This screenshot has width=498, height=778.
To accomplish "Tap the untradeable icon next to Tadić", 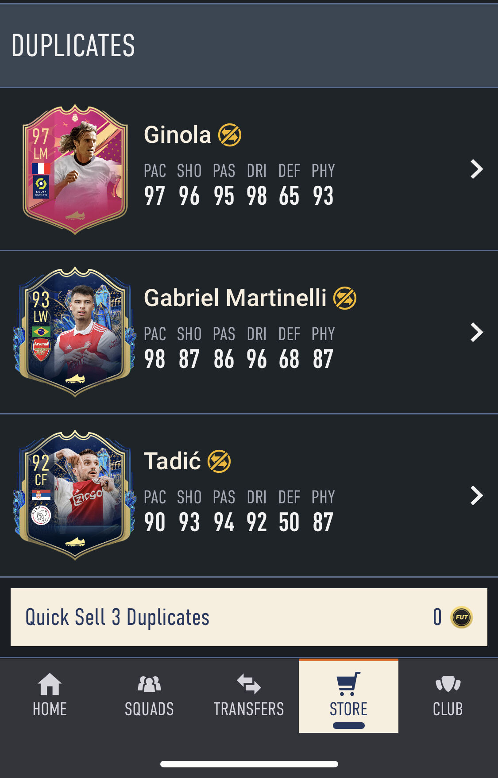I will point(219,461).
